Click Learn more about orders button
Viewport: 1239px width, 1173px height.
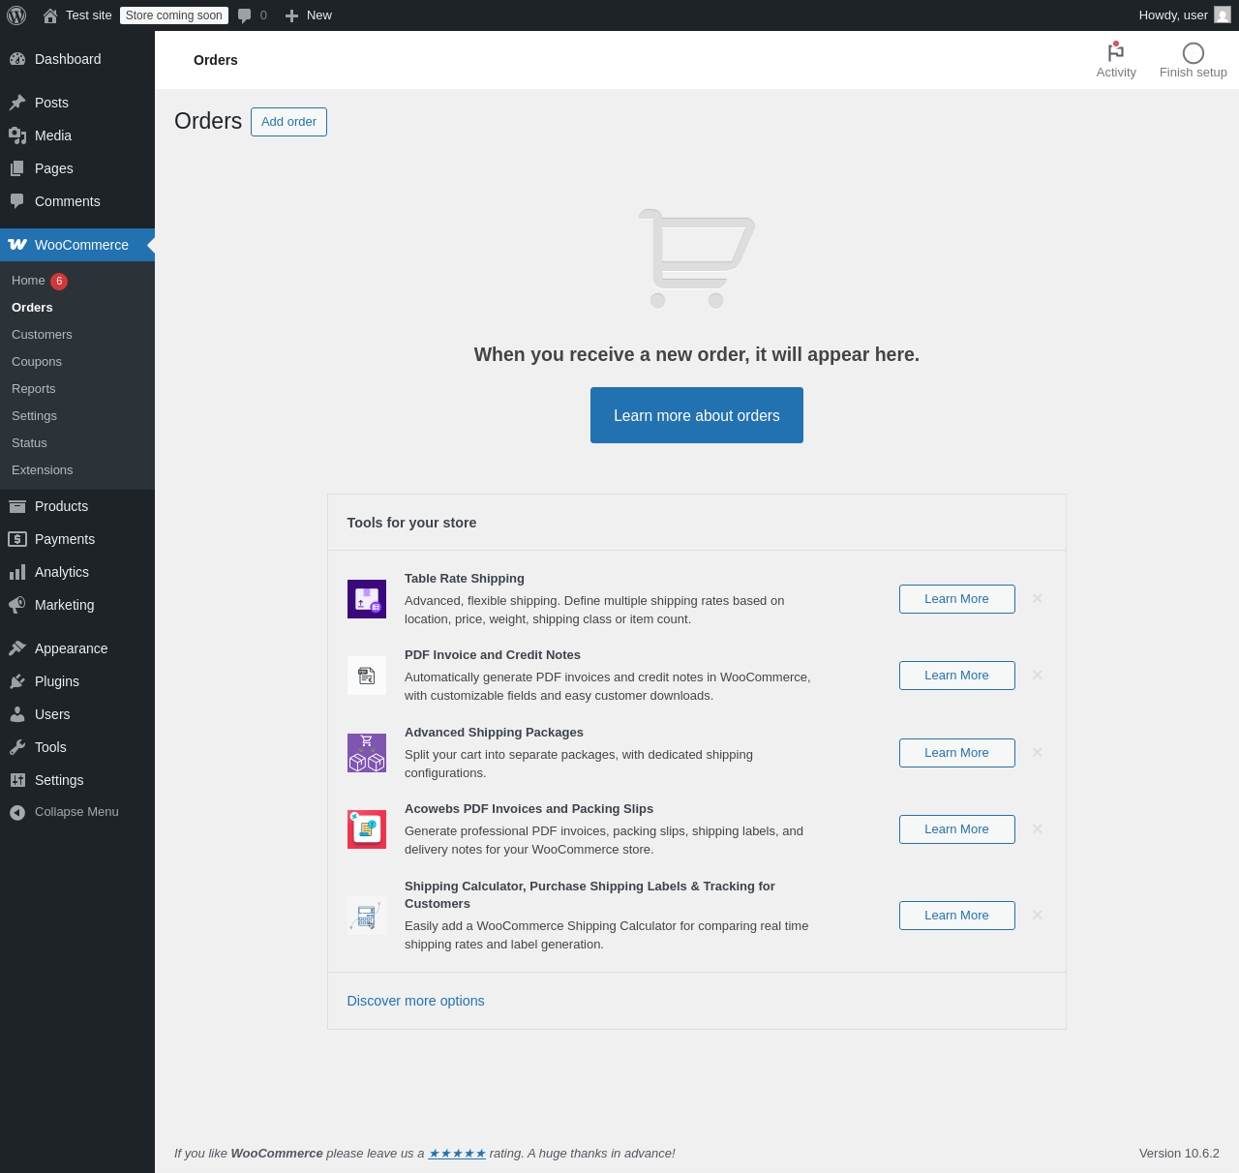[697, 415]
